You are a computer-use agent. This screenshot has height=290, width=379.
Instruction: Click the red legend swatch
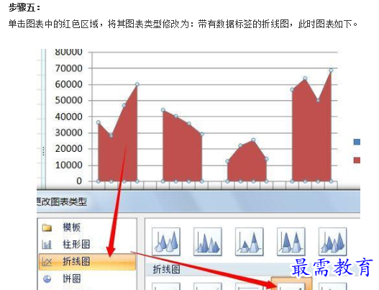pos(357,160)
